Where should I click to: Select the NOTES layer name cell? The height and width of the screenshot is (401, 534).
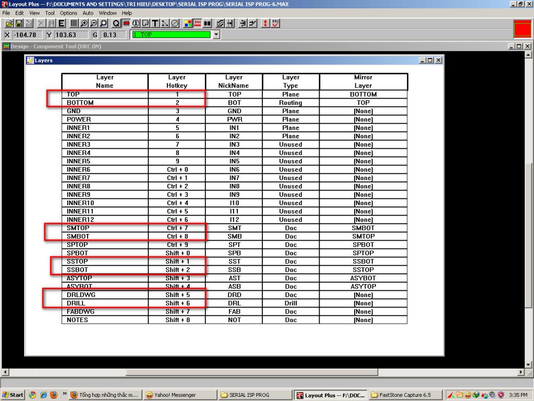click(x=105, y=320)
